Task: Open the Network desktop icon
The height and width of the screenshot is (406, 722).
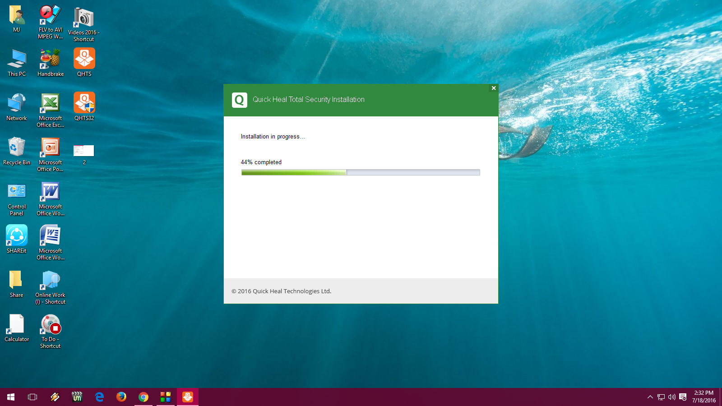Action: pyautogui.click(x=17, y=103)
